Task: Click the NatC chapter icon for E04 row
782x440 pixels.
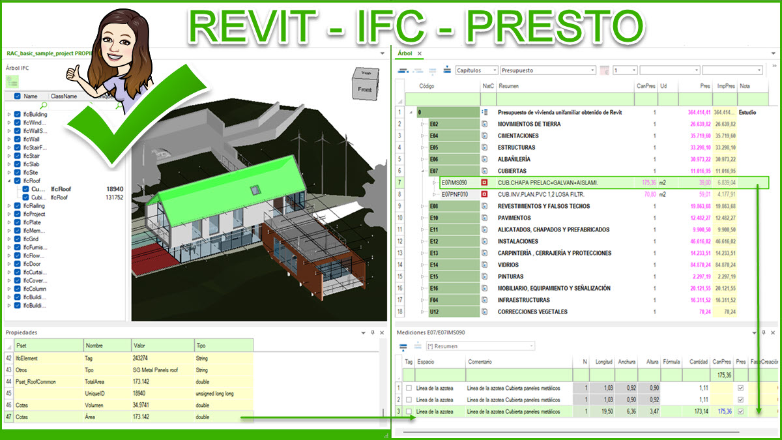Action: click(x=484, y=136)
